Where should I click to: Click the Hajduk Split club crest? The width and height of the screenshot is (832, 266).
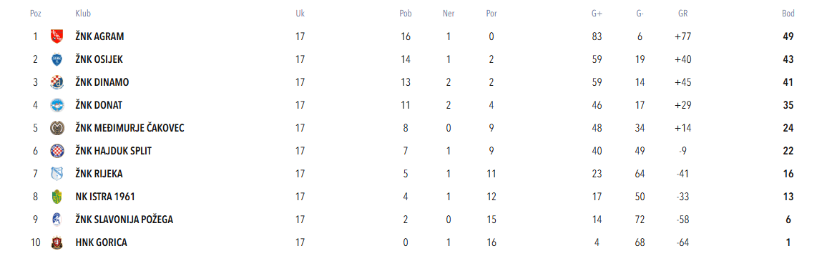point(57,150)
